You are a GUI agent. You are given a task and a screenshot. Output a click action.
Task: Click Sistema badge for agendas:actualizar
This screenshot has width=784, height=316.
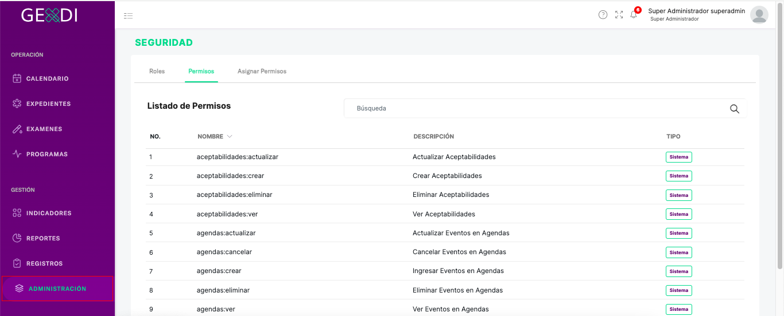pos(678,233)
